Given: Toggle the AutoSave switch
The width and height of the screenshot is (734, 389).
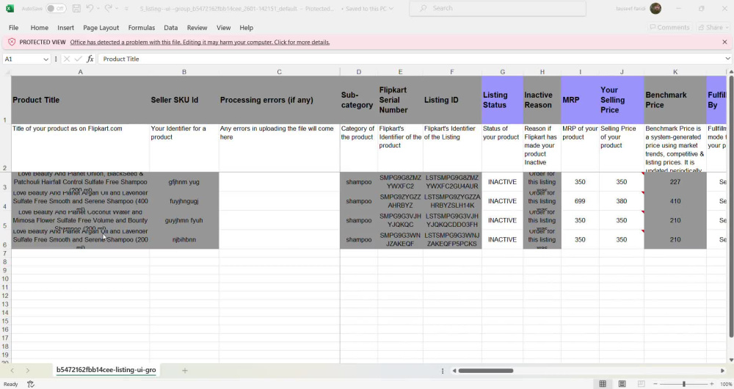Looking at the screenshot, I should pyautogui.click(x=56, y=8).
